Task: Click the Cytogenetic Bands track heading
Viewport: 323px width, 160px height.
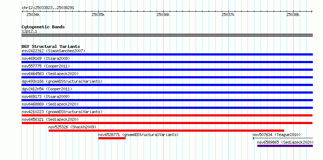Action: 43,27
